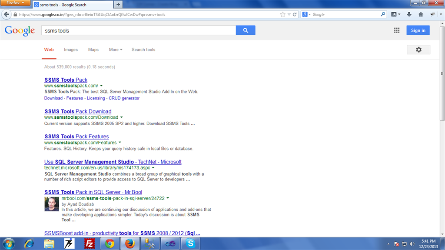Click the Ayad Boudiab author thumbnail
445x250 pixels.
[x=52, y=204]
